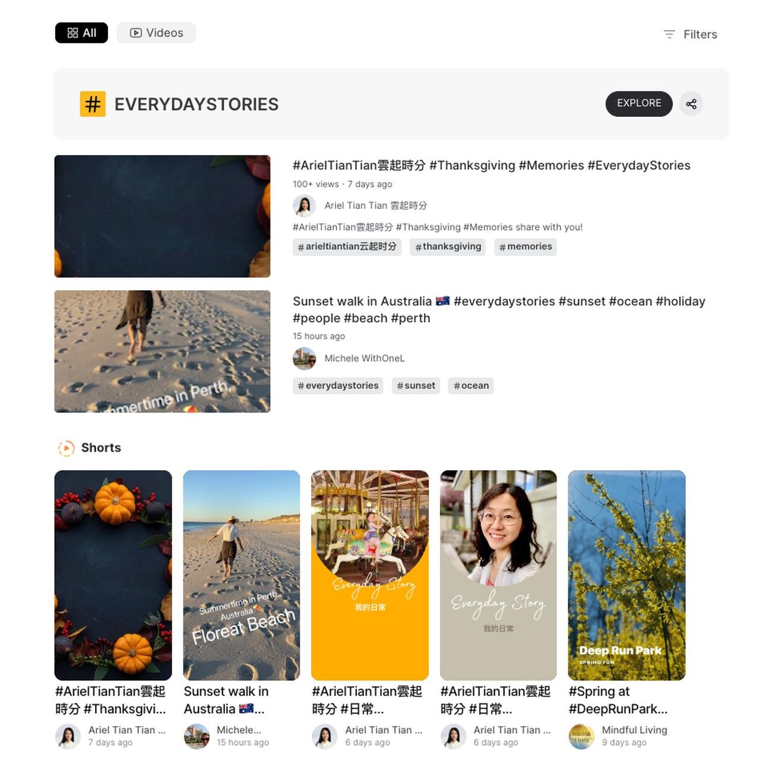
Task: Click Michele's avatar under the beach short
Action: pyautogui.click(x=197, y=737)
